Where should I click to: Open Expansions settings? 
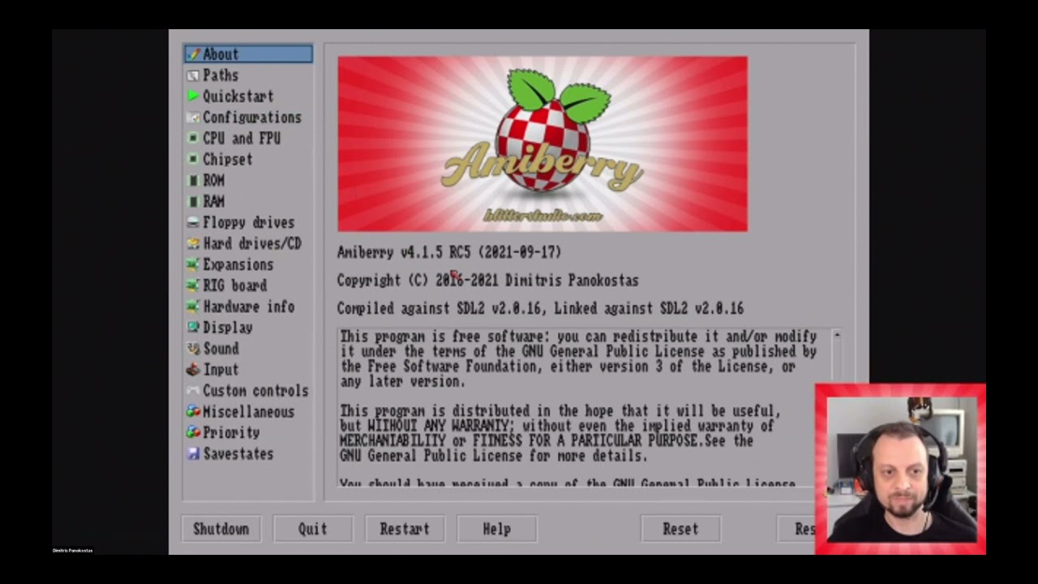coord(248,264)
